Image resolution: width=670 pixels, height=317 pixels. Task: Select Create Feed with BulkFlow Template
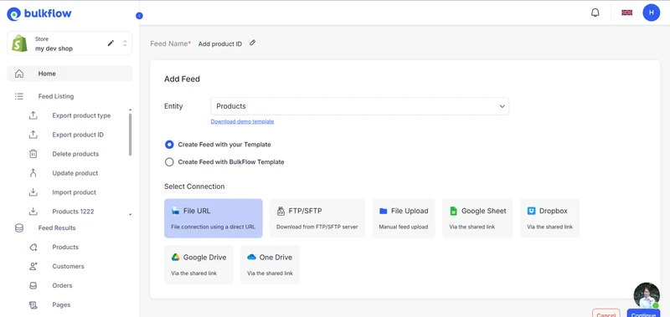169,162
